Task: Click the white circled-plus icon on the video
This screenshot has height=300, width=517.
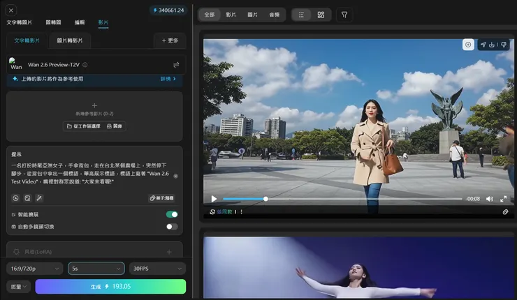Action: [x=468, y=45]
